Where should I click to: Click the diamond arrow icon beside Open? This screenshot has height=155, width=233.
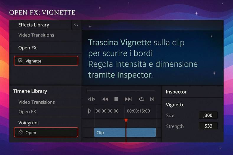click(x=21, y=132)
